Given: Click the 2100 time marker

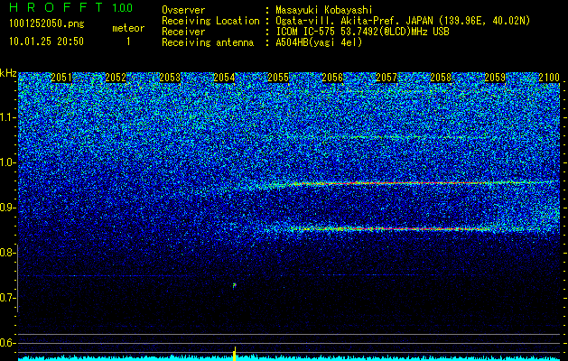Looking at the screenshot, I should coord(549,78).
